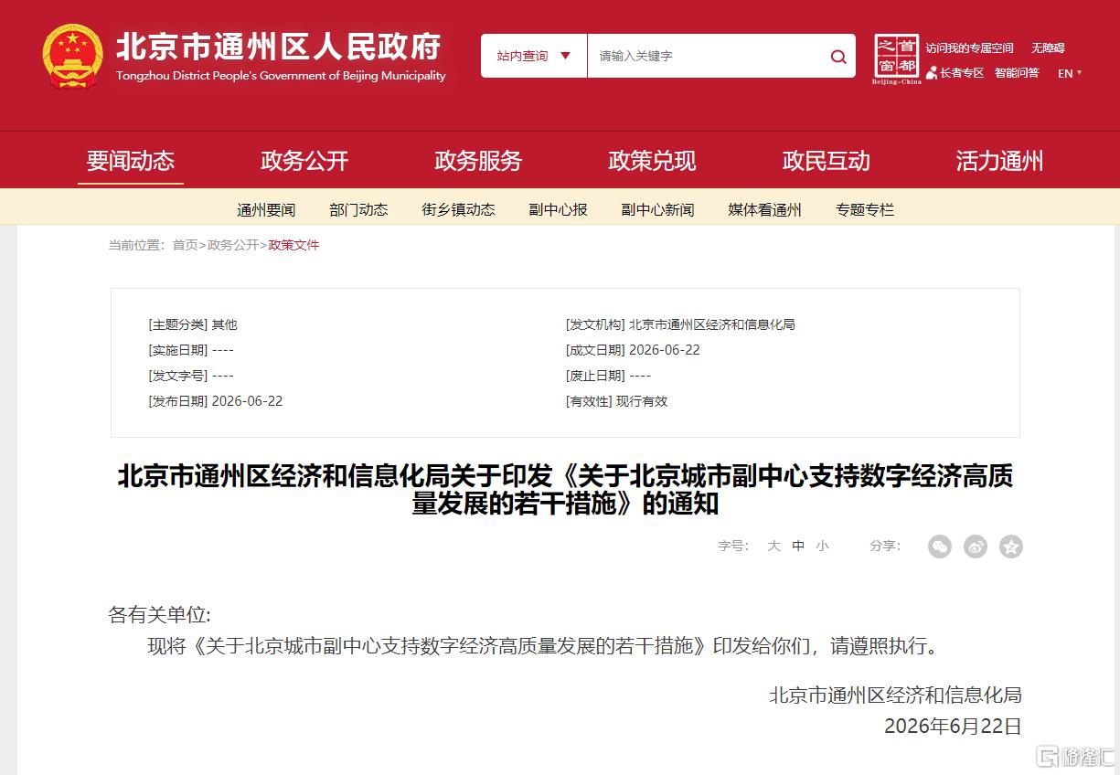This screenshot has height=775, width=1120.
Task: Click the 2026年6月22日 signature date
Action: coord(953,727)
